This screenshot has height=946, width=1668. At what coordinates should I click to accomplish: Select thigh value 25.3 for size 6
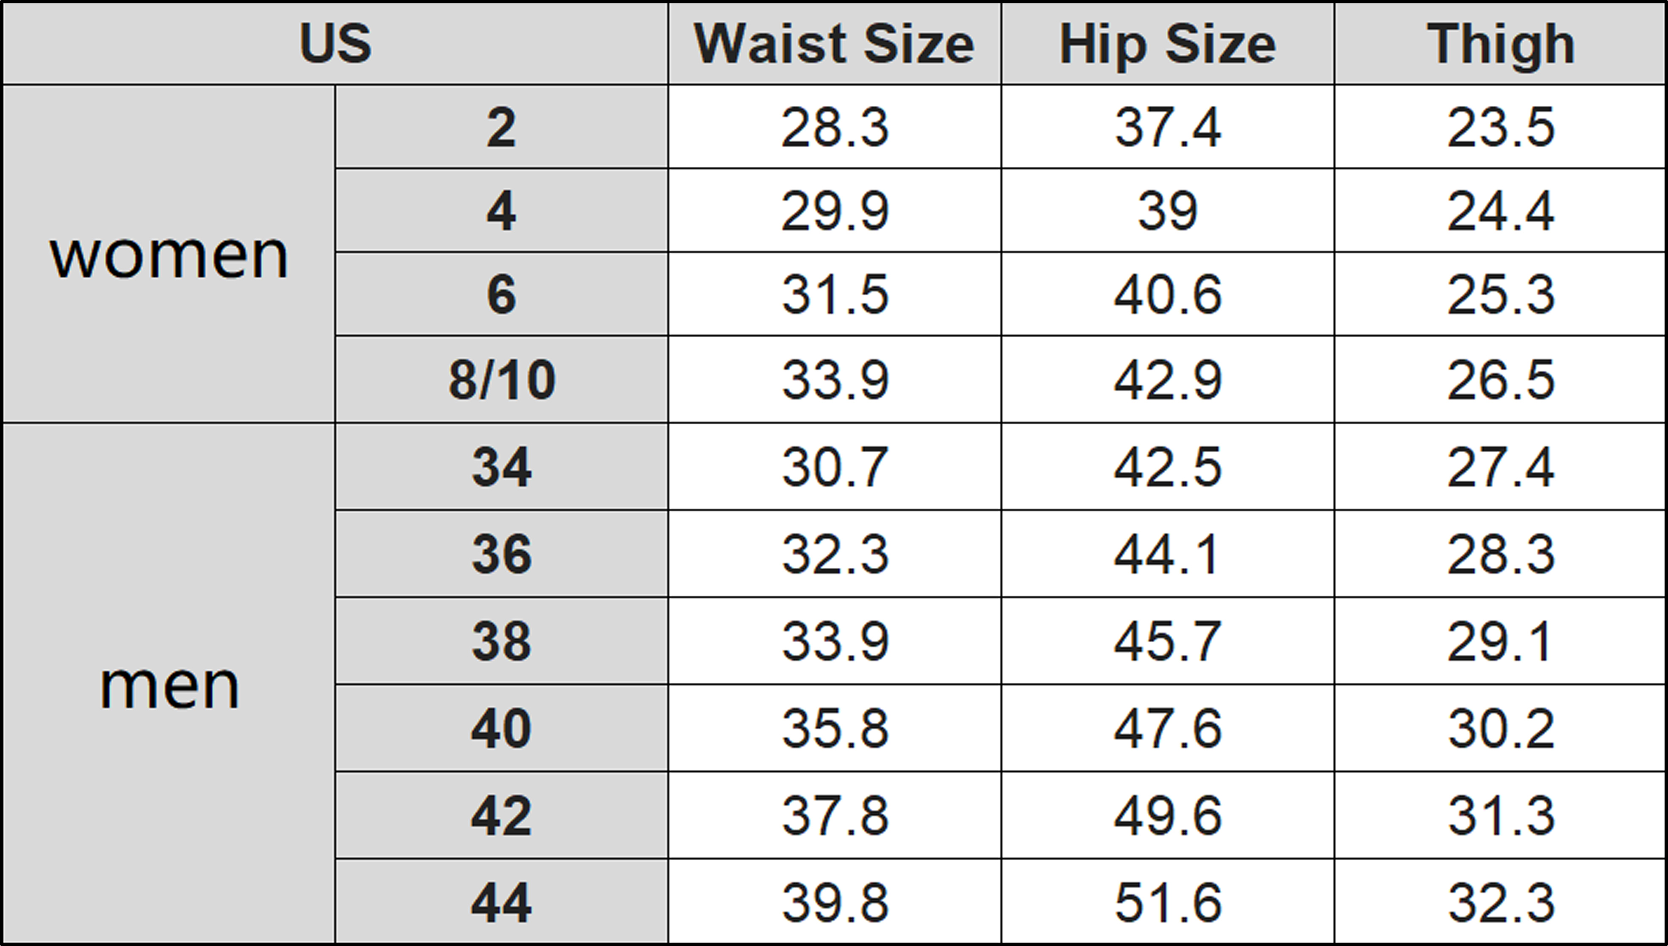click(x=1500, y=295)
